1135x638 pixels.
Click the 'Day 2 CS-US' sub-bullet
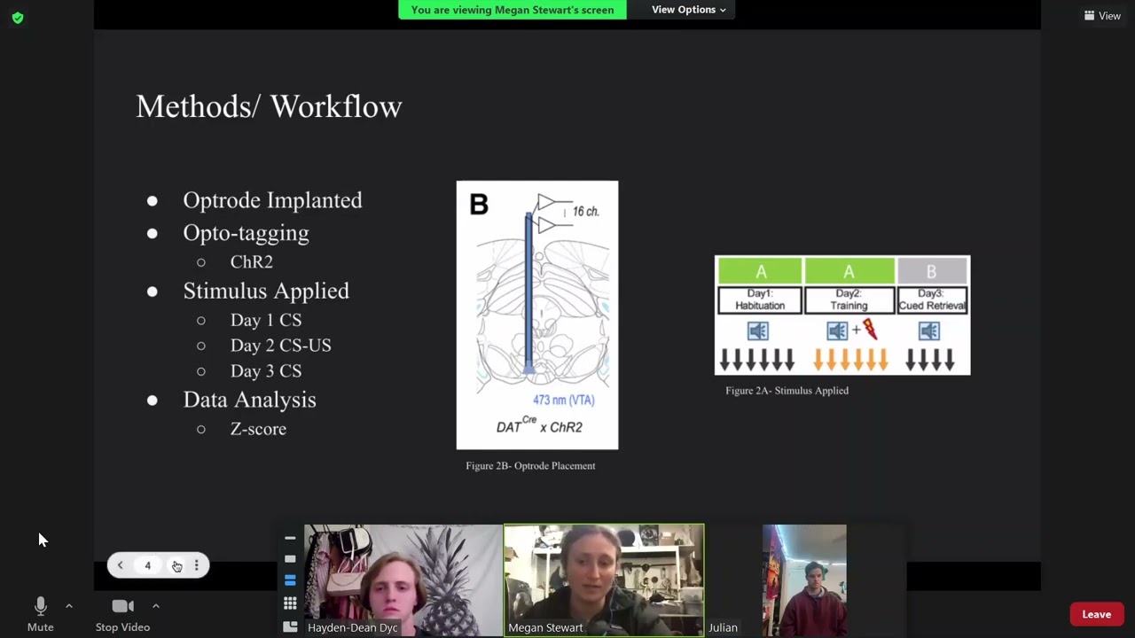[280, 346]
